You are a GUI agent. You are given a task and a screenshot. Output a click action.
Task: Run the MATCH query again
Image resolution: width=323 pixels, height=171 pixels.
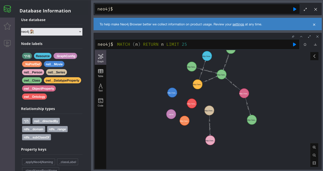pyautogui.click(x=294, y=44)
